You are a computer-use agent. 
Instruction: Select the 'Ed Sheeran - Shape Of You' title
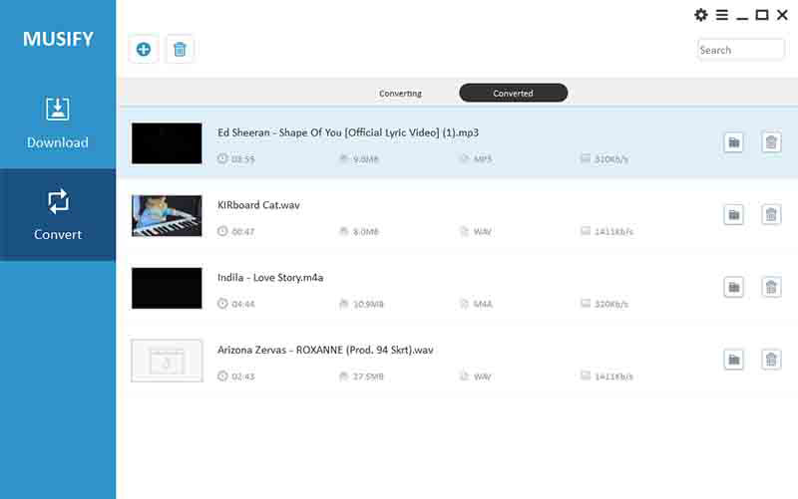pos(348,132)
